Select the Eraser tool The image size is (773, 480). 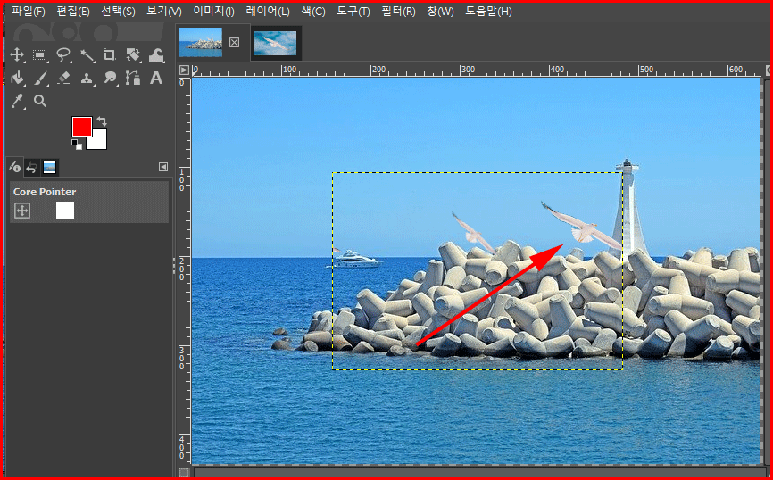point(63,78)
